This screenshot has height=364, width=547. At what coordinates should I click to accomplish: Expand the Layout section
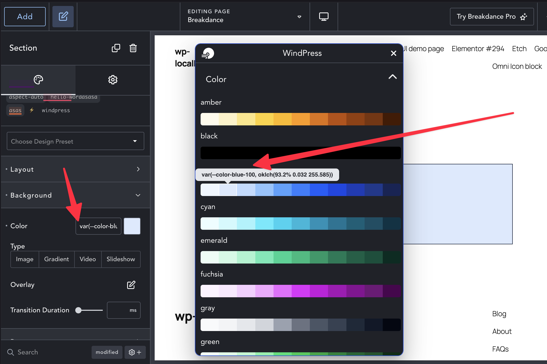tap(76, 169)
